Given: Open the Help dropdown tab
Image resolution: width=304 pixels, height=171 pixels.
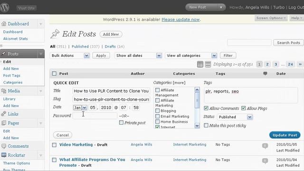Looking at the screenshot, I should pos(296,18).
